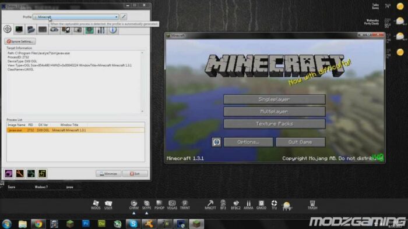Switch to Chrome in the taskbar
Image resolution: width=408 pixels, height=229 pixels.
[x=38, y=224]
